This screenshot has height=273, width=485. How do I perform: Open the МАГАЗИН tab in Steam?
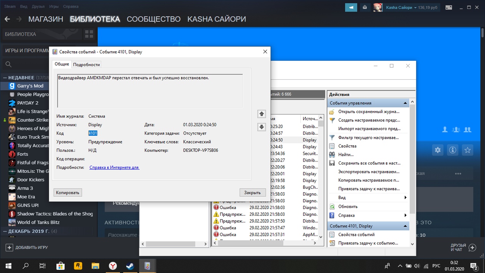click(45, 19)
